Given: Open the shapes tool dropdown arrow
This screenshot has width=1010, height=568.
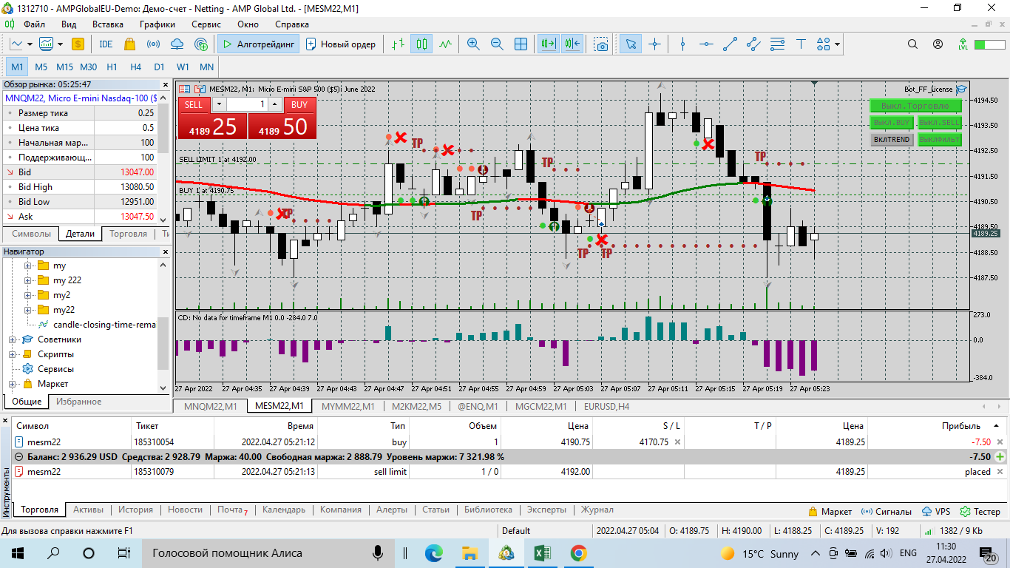Looking at the screenshot, I should [838, 44].
